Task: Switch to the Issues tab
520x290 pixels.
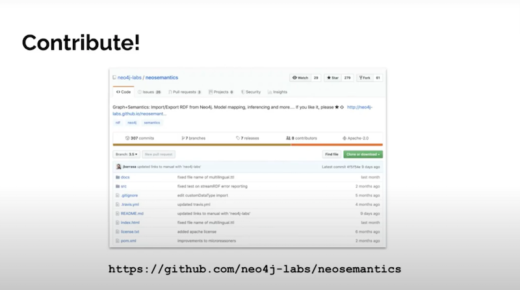Action: 149,92
